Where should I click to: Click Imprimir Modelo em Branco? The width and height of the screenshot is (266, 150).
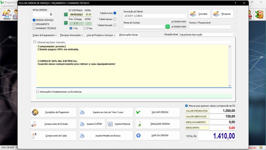(106, 136)
